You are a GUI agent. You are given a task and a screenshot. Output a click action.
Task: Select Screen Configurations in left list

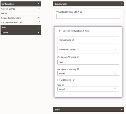(21, 18)
